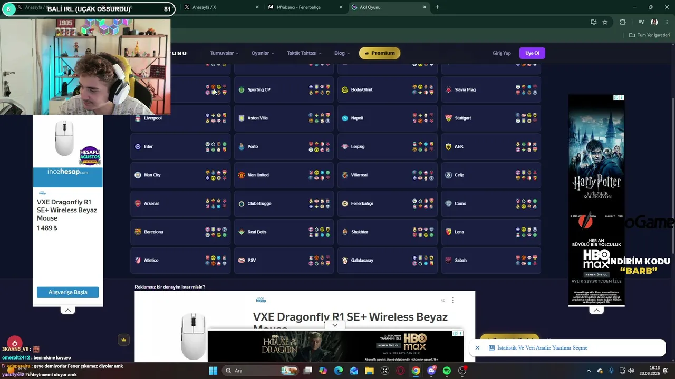Open File Explorer from the taskbar
The width and height of the screenshot is (675, 379).
click(x=369, y=371)
